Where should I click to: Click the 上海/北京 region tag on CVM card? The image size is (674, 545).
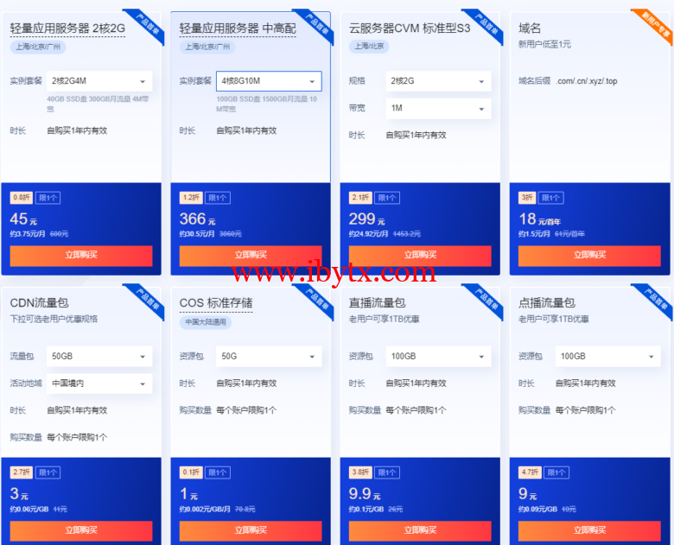coord(369,47)
